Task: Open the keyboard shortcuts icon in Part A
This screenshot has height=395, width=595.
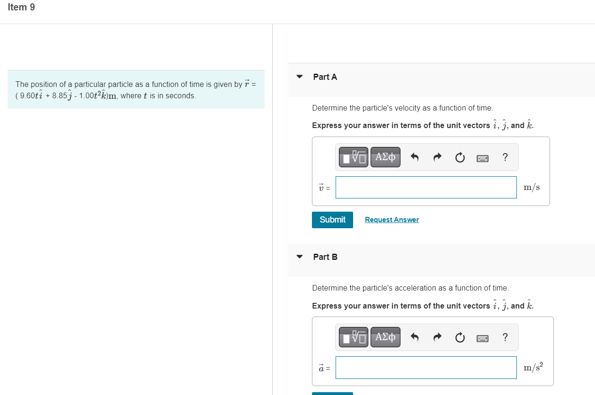Action: tap(482, 157)
